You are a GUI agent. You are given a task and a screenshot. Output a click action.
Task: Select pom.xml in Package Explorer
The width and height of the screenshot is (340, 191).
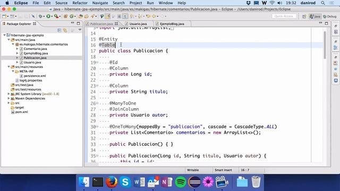pos(21,112)
